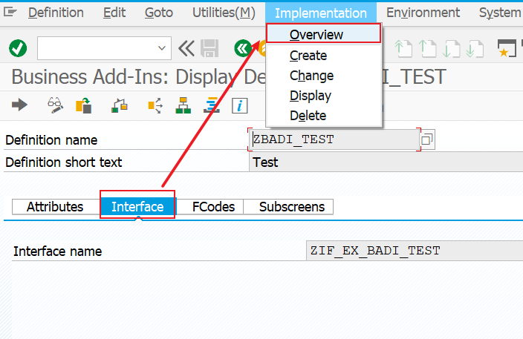
Task: Switch to the Attributes tab
Action: click(55, 207)
